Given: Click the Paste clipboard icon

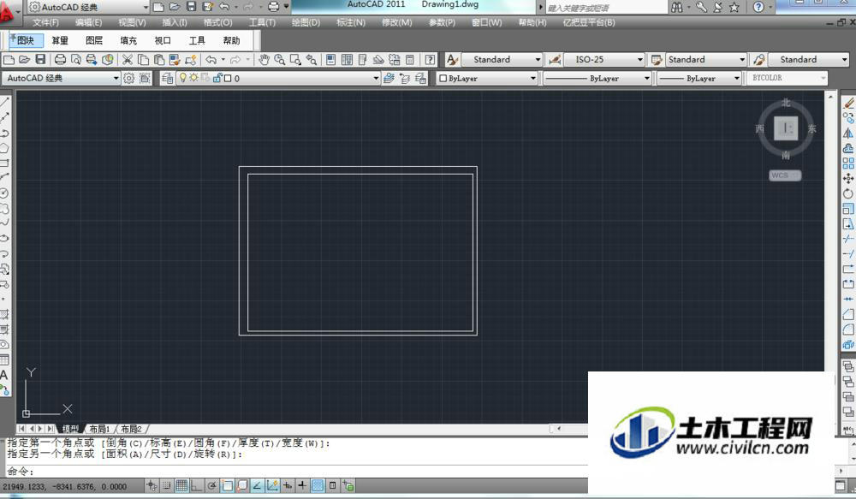Looking at the screenshot, I should tap(159, 60).
